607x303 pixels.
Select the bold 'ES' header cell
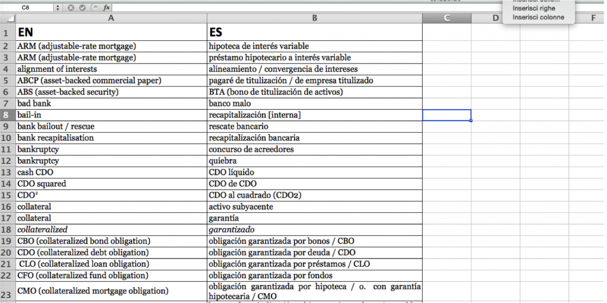[x=314, y=32]
